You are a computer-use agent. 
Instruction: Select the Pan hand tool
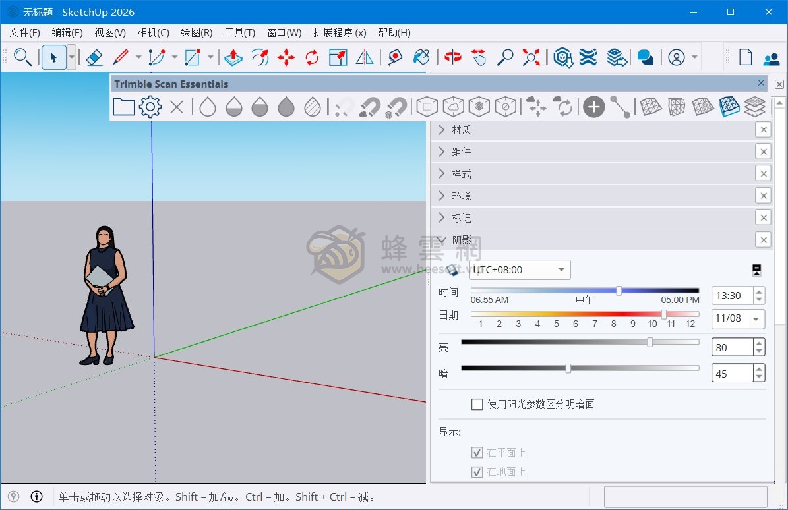pos(479,57)
